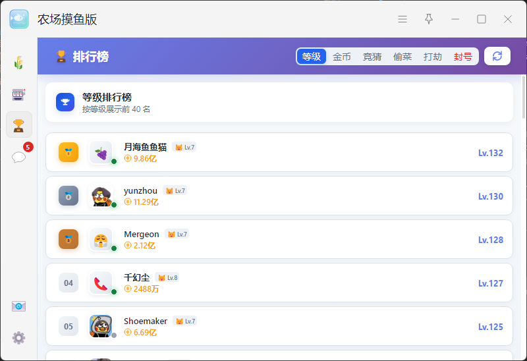Screen dimensions: 527x361
Task: Switch to the 金币 tab
Action: [x=341, y=57]
